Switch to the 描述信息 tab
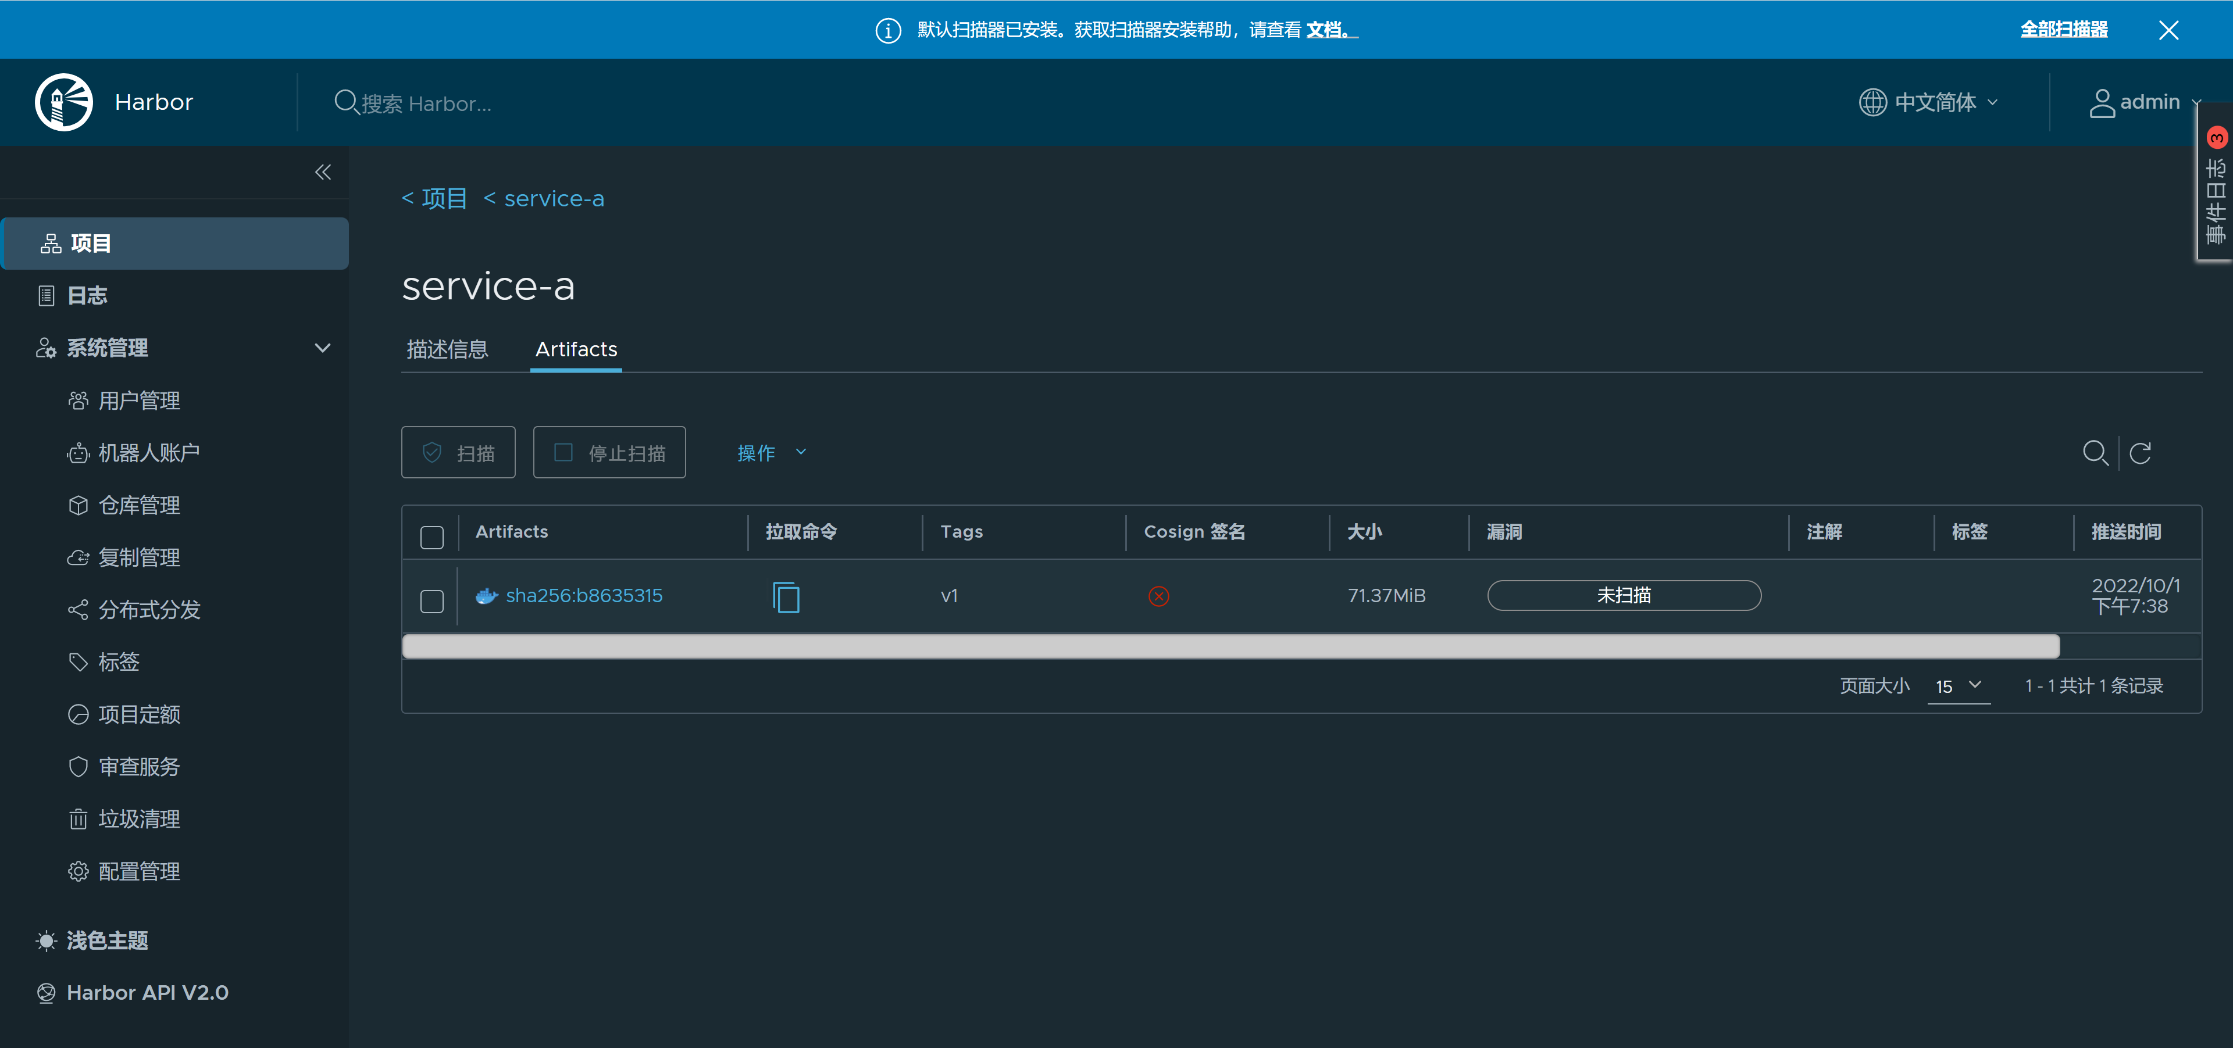This screenshot has height=1048, width=2233. pos(447,349)
